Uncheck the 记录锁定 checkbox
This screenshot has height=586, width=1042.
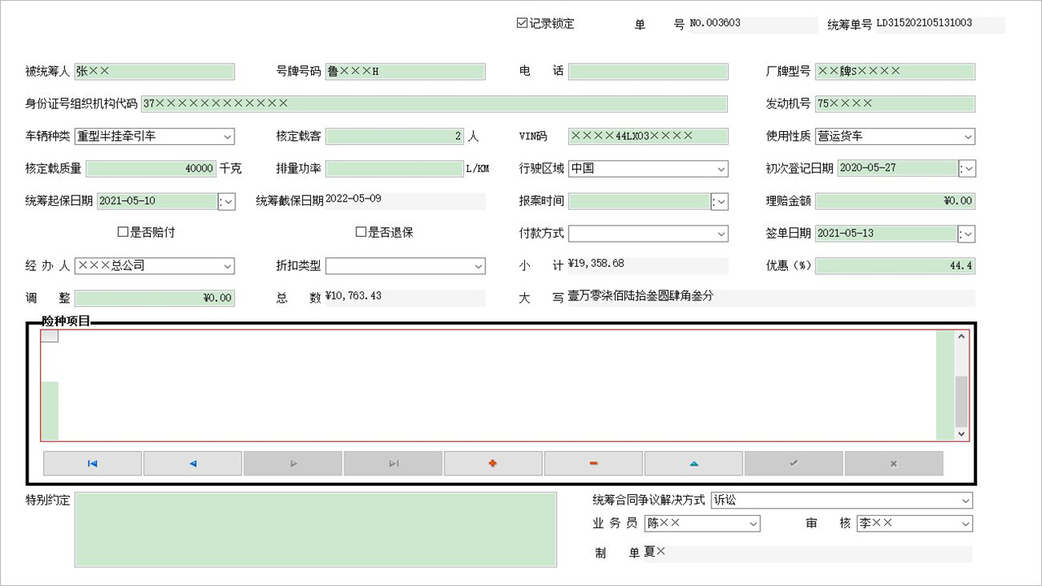pyautogui.click(x=521, y=24)
